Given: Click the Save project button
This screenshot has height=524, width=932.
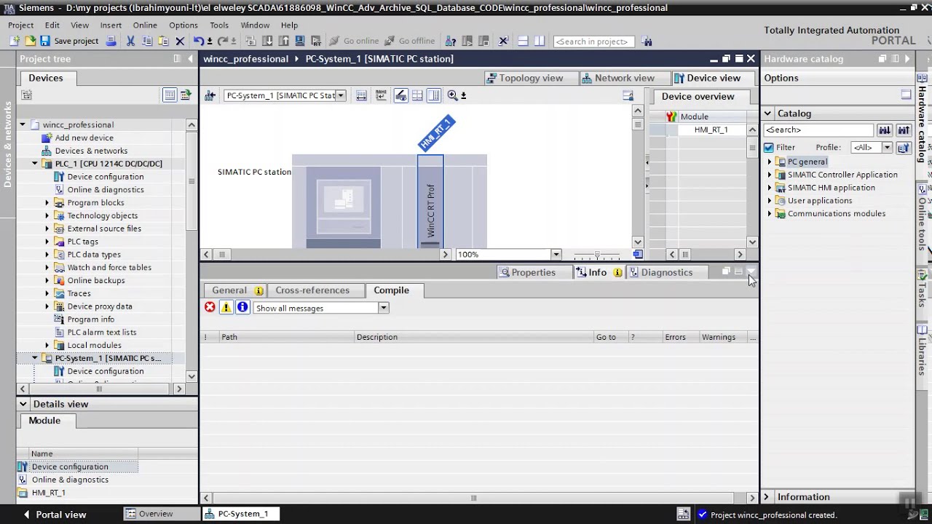Looking at the screenshot, I should click(x=69, y=41).
